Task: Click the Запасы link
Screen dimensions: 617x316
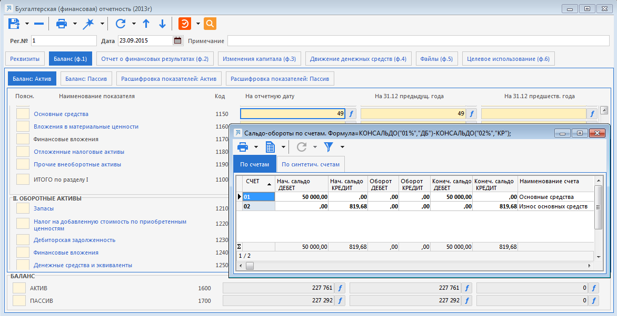Action: click(x=44, y=208)
